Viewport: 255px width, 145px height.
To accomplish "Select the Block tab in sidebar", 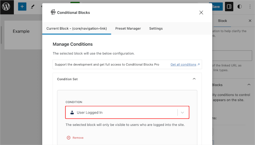I will coord(222,21).
